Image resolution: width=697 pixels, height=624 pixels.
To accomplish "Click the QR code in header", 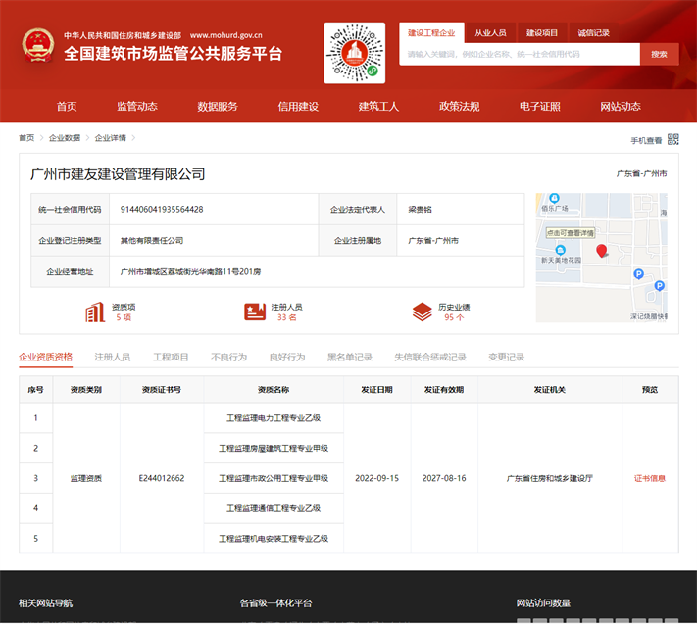I will (x=354, y=54).
